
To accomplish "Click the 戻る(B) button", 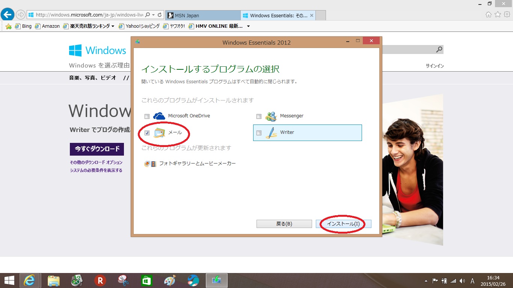I will click(x=284, y=224).
